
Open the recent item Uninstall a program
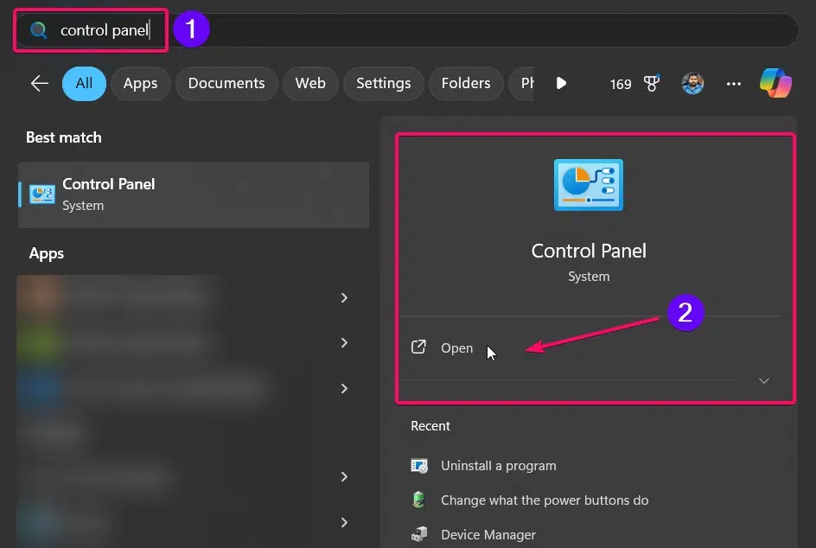pyautogui.click(x=499, y=465)
